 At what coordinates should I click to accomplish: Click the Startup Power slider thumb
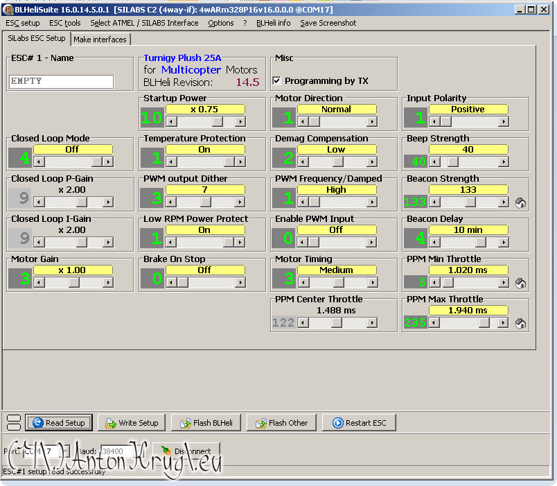[x=218, y=121]
